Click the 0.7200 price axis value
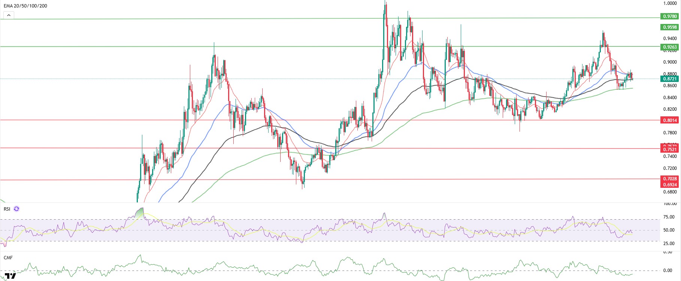 670,168
